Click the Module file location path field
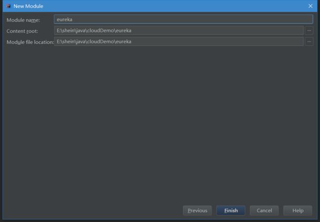320x222 pixels. point(179,42)
